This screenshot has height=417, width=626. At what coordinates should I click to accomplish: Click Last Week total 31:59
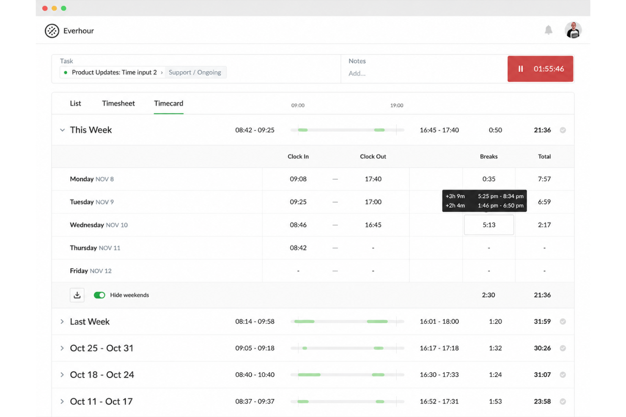point(542,322)
